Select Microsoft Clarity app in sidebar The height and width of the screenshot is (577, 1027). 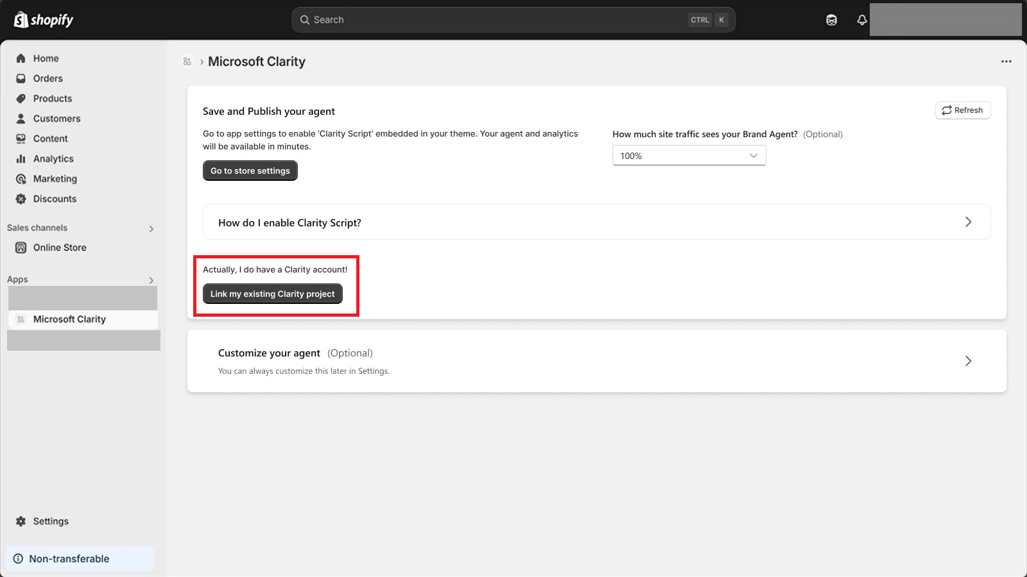[x=83, y=319]
